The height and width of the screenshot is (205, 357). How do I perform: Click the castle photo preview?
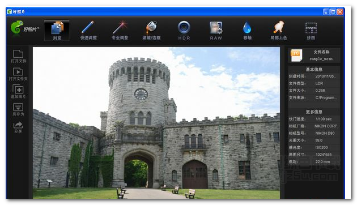coord(156,123)
